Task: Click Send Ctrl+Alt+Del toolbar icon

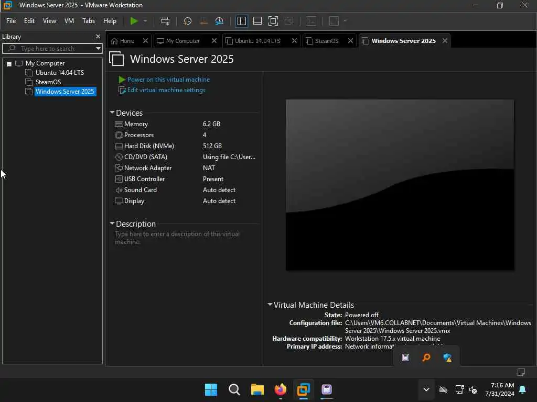Action: tap(165, 21)
